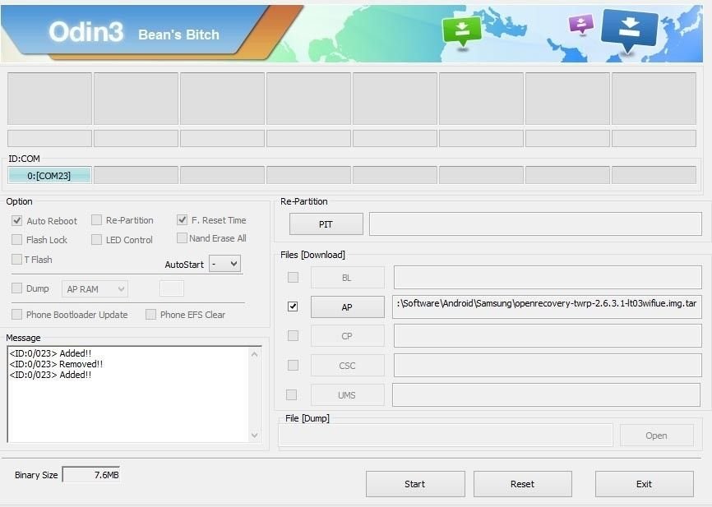Tick the BL file checkbox
The height and width of the screenshot is (507, 712).
click(293, 277)
